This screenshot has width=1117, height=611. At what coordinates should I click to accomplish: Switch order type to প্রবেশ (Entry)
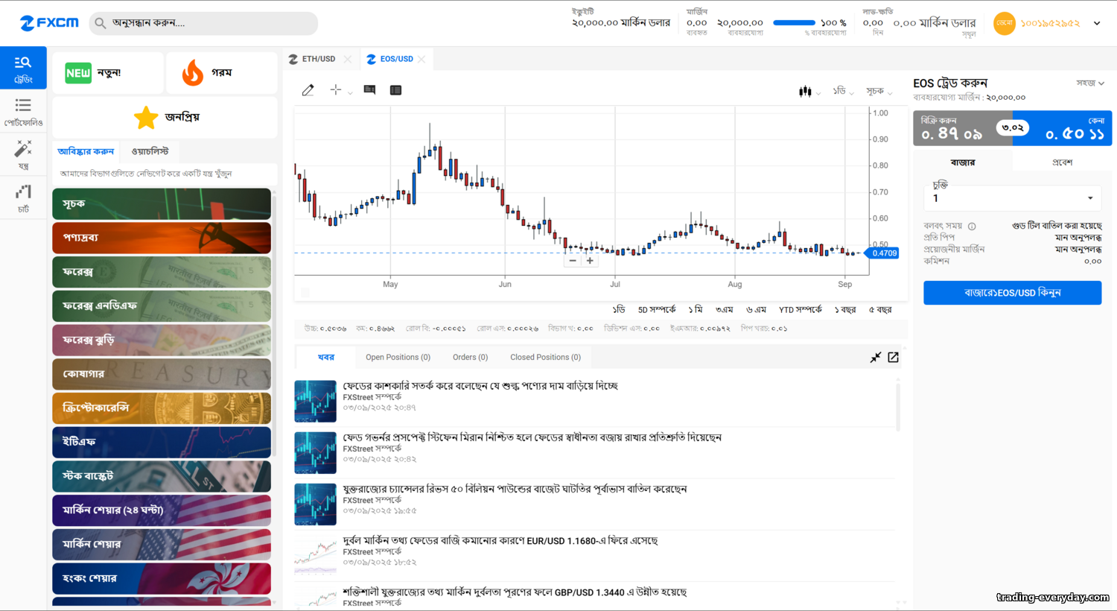(1062, 162)
